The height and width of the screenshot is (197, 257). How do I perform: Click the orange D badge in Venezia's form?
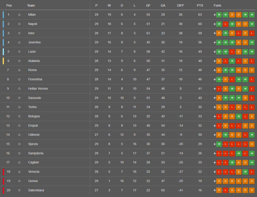[238, 172]
